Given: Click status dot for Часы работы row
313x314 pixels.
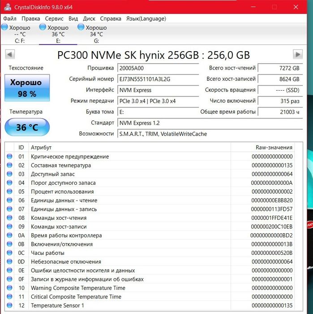Looking at the screenshot, I should tap(9, 253).
